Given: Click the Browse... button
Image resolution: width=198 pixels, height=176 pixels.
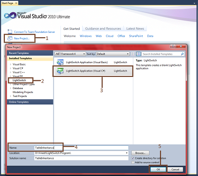Looking at the screenshot, I should [x=140, y=153].
